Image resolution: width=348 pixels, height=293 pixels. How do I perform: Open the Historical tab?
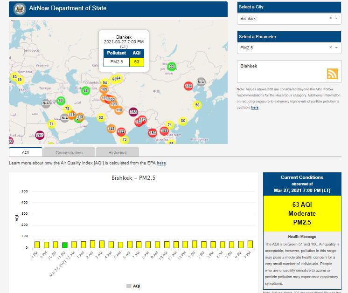click(118, 152)
